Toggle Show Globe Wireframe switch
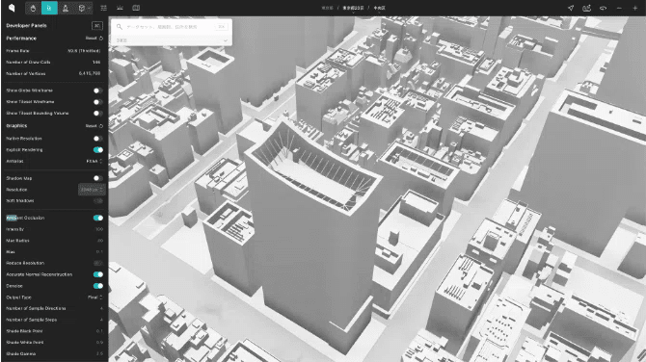This screenshot has height=362, width=646. click(x=97, y=90)
